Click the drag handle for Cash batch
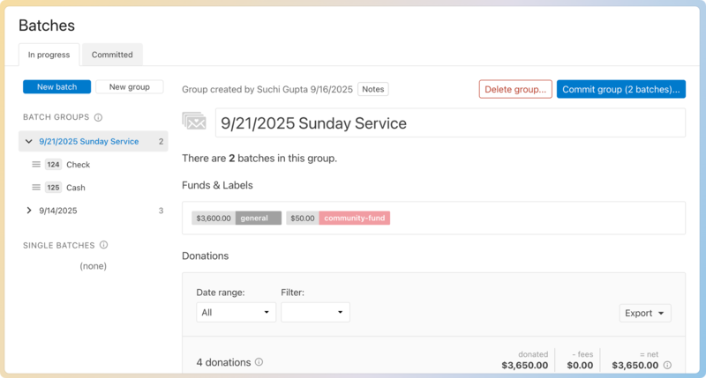 (x=36, y=188)
